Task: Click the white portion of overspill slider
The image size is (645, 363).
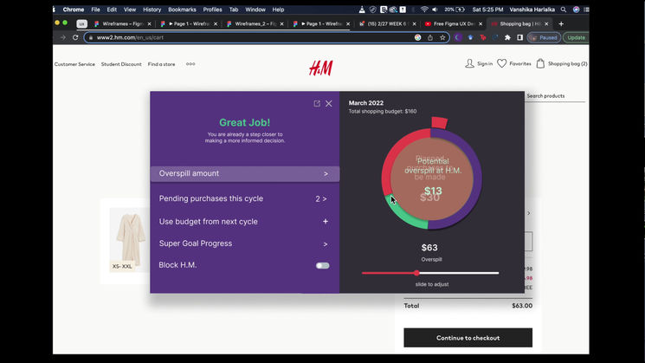Action: coord(459,273)
